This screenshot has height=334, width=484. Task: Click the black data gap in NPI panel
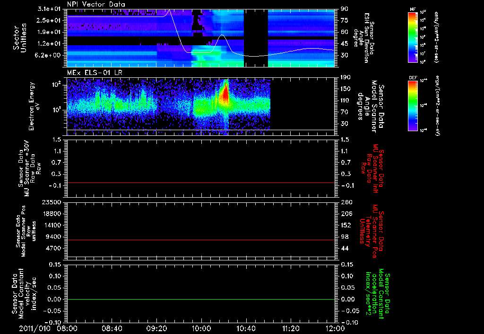click(x=256, y=38)
